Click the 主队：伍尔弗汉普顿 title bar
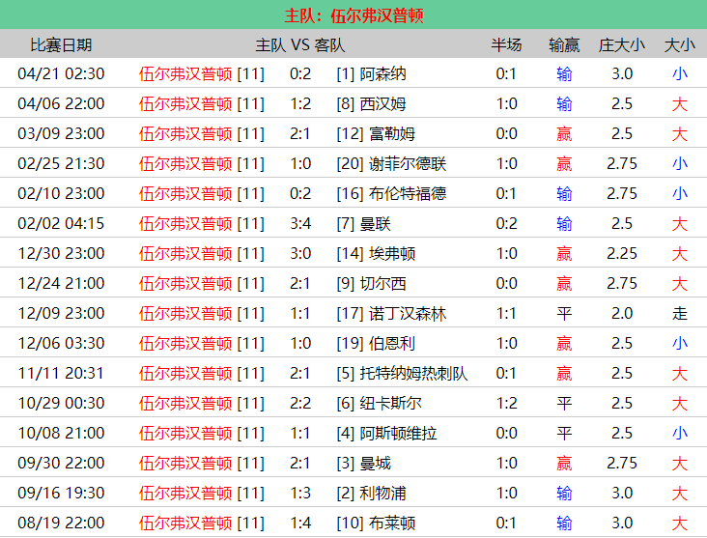Screen dimensions: 707x538 [x=353, y=15]
